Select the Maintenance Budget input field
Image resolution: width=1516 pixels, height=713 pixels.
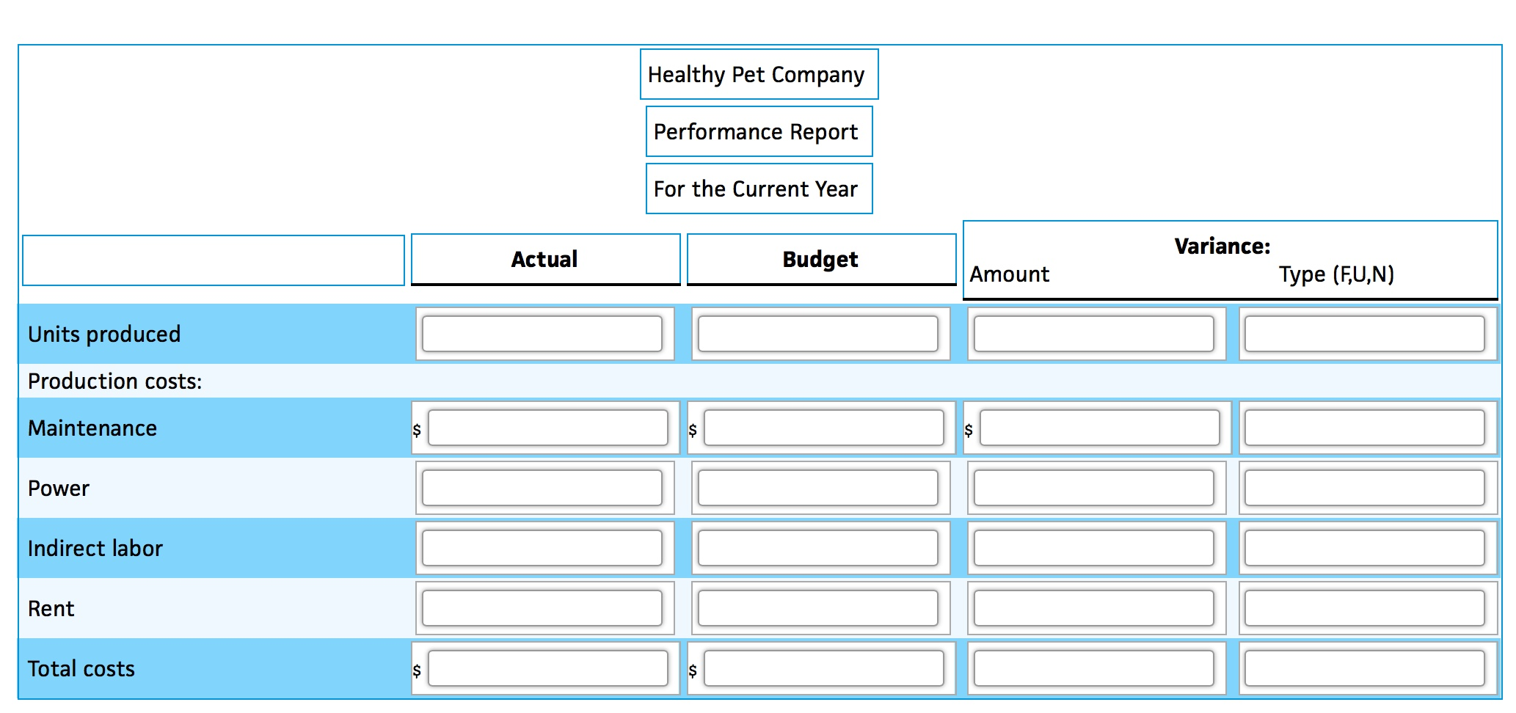(x=824, y=428)
